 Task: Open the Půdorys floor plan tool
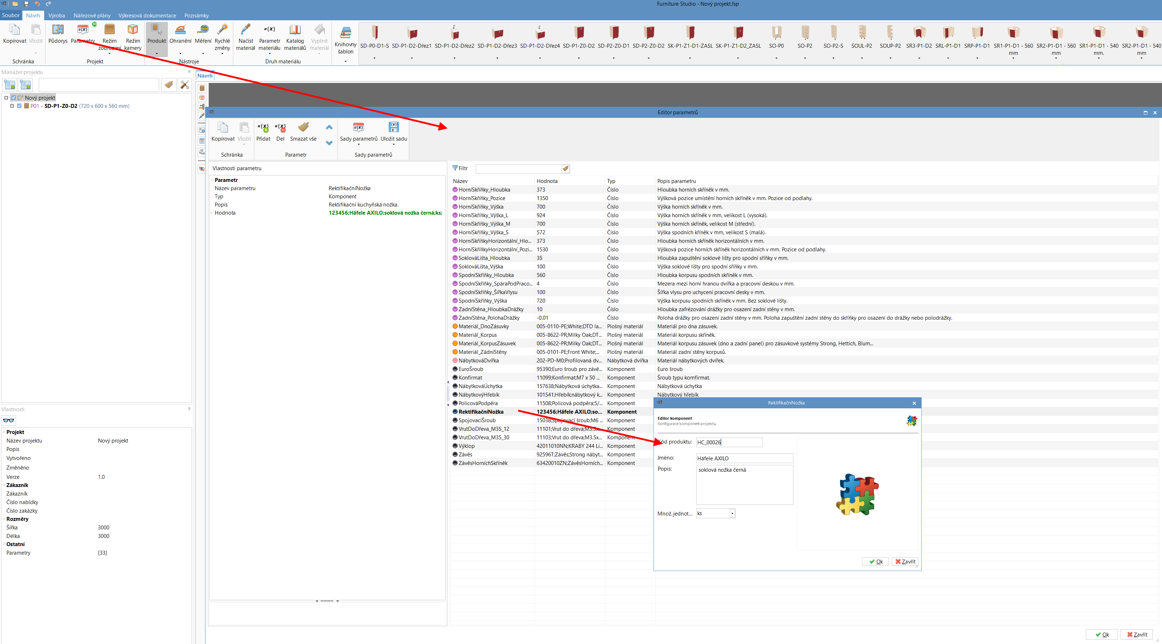pyautogui.click(x=58, y=34)
